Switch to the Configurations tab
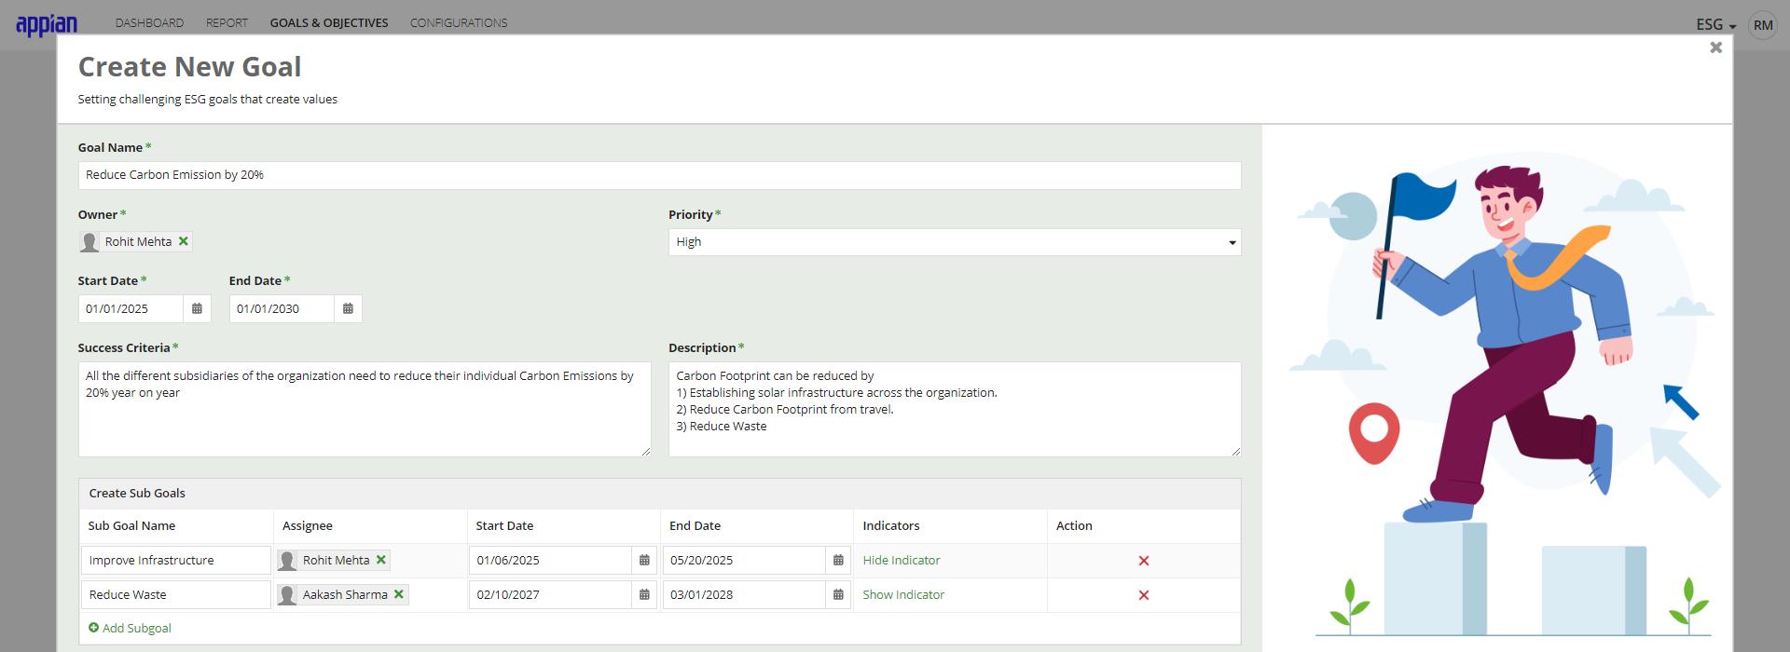Screen dimensions: 1790x652 pyautogui.click(x=459, y=22)
